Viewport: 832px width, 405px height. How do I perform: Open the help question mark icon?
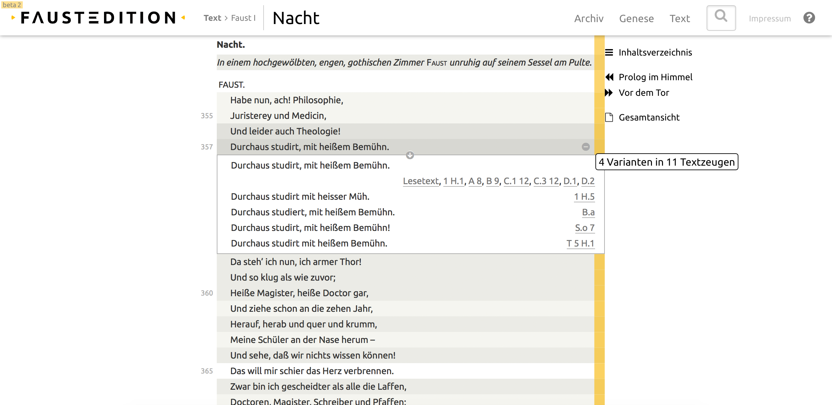click(x=809, y=18)
